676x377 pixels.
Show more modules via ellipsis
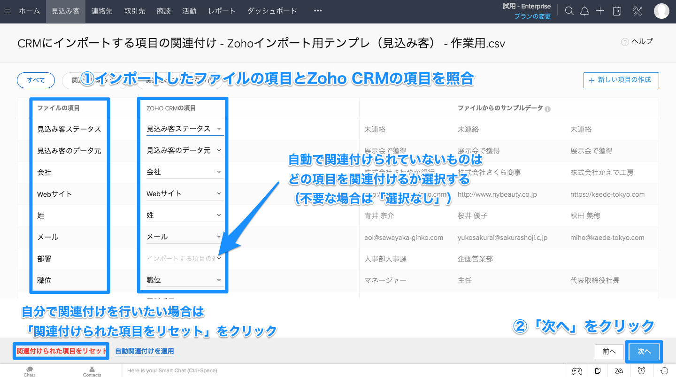pos(318,11)
